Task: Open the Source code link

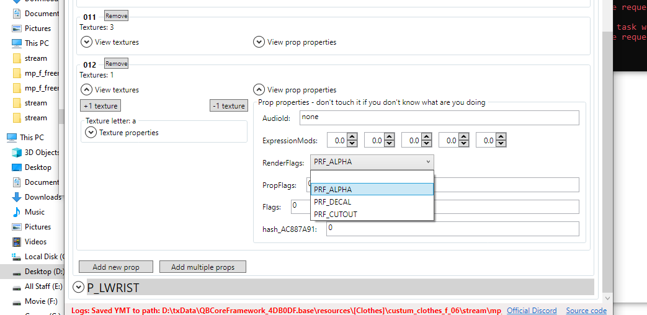Action: [x=586, y=311]
